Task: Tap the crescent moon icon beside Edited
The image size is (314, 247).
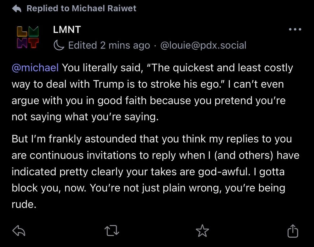Action: coord(59,45)
